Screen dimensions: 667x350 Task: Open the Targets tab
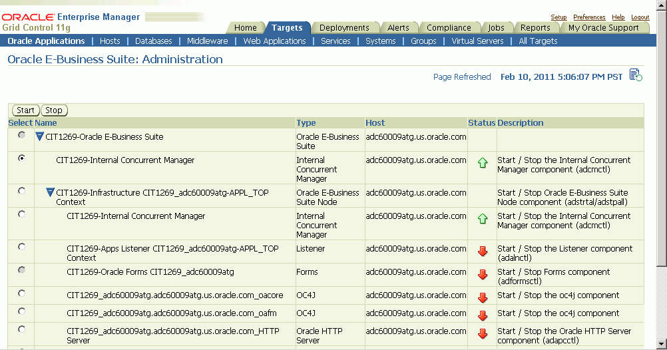287,28
